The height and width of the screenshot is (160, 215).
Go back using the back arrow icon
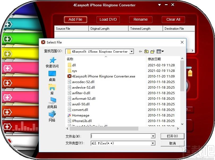(x=140, y=51)
